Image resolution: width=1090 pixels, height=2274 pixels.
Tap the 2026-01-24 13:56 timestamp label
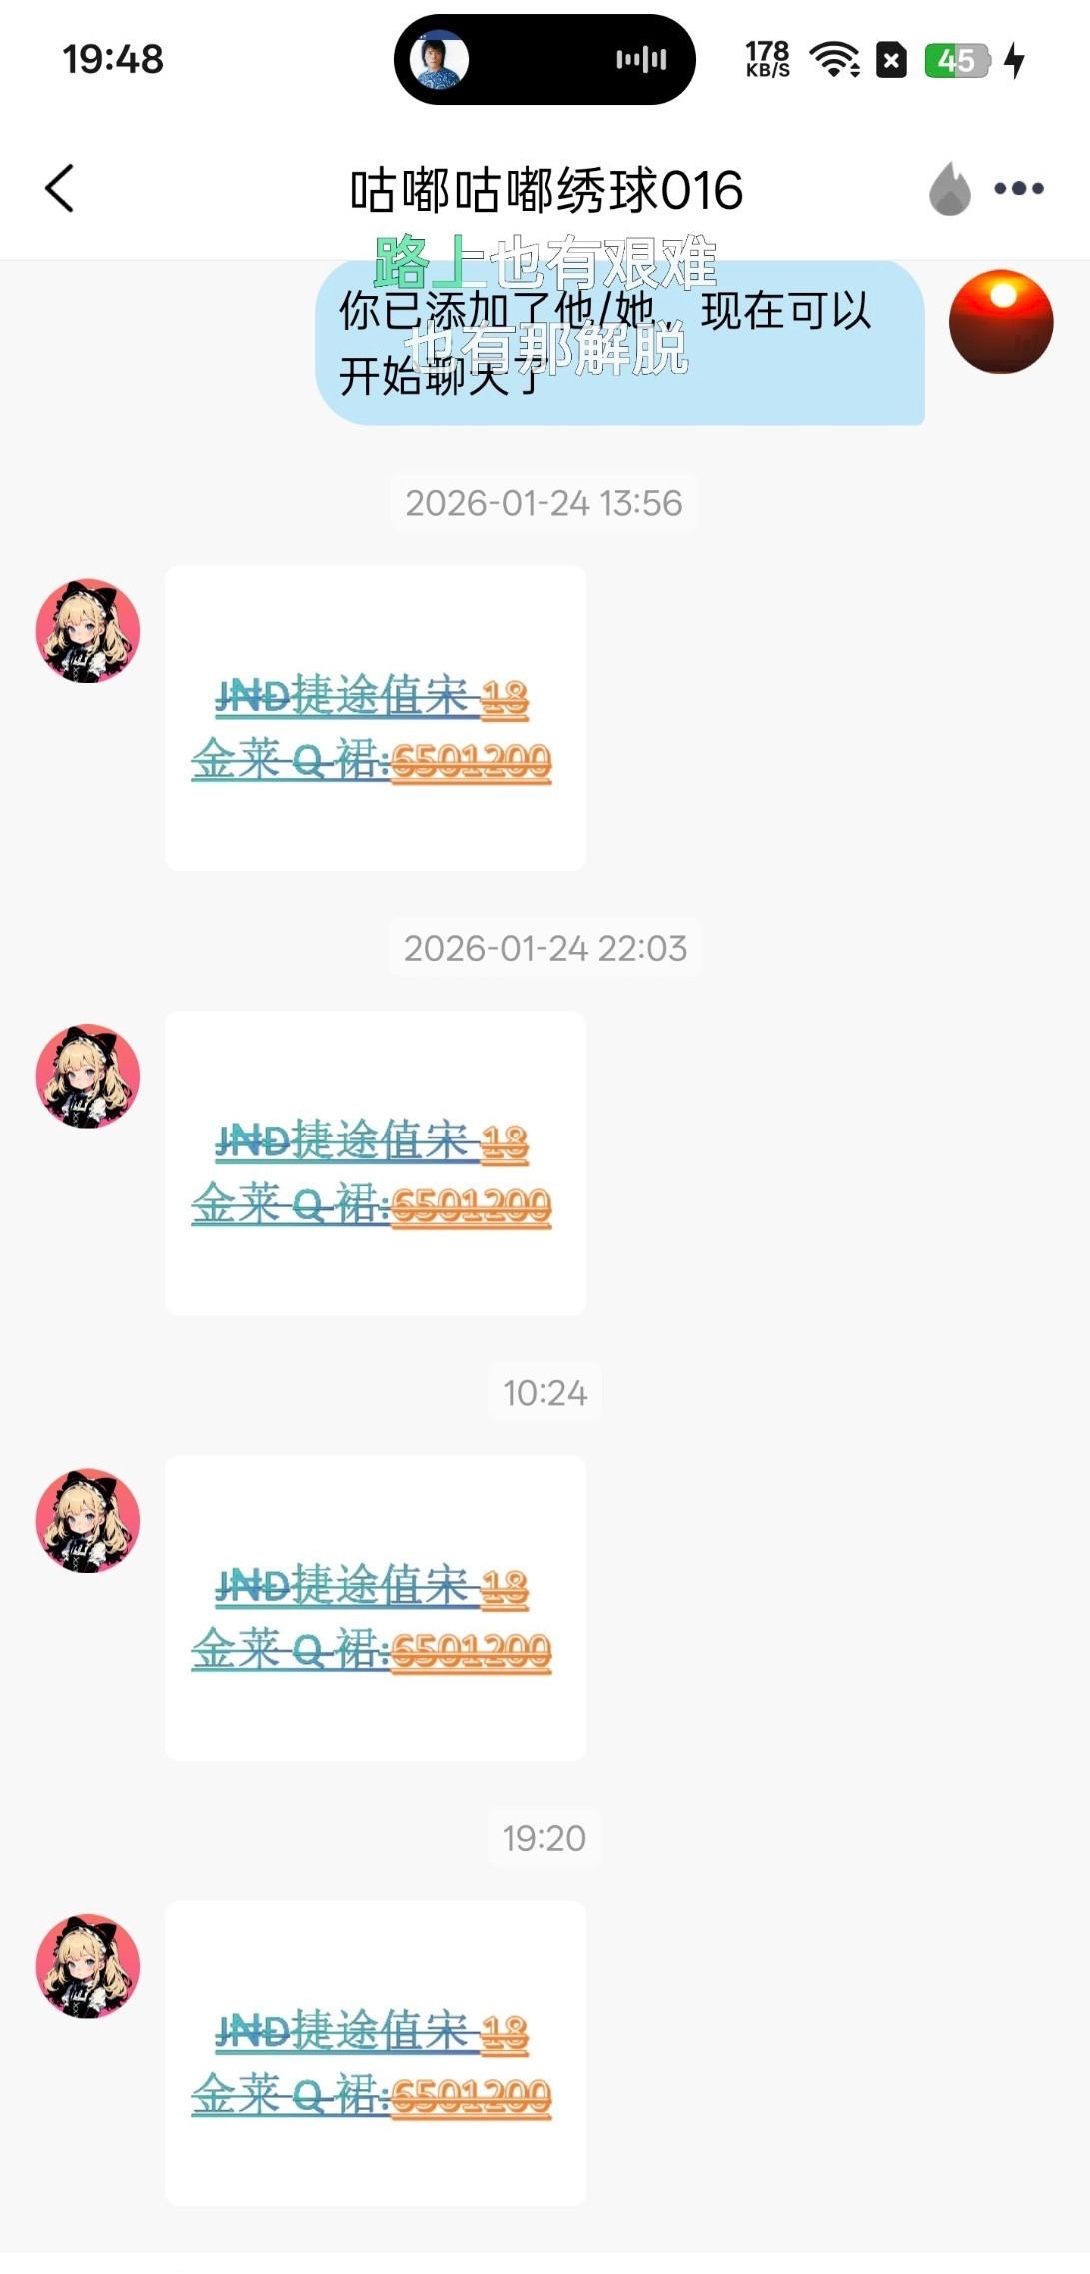544,503
